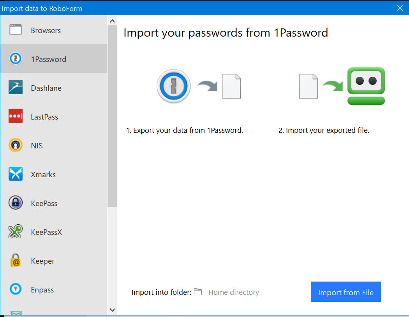Click the KeePass padlock icon
This screenshot has width=409, height=317.
[16, 203]
